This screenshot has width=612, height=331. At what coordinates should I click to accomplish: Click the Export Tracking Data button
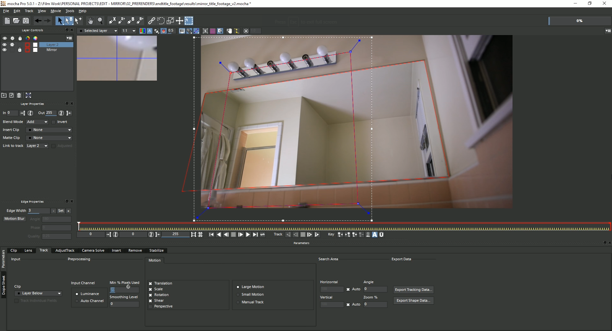pyautogui.click(x=413, y=290)
